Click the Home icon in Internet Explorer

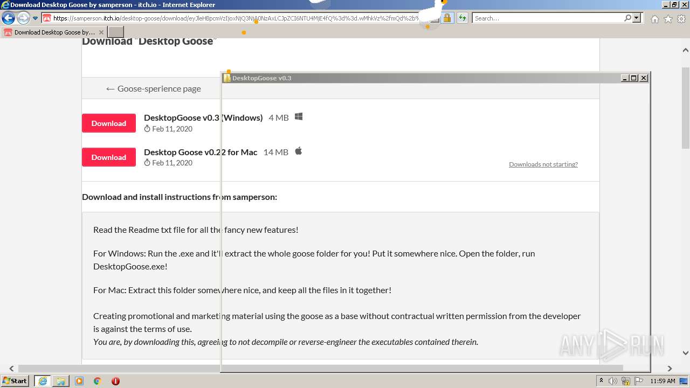pyautogui.click(x=654, y=19)
